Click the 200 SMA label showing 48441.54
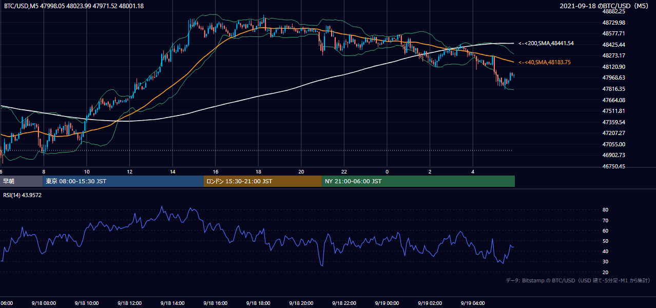This screenshot has height=308, width=656. click(546, 44)
